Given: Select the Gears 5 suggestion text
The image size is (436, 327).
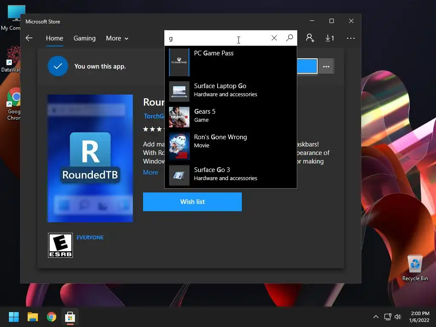Looking at the screenshot, I should click(205, 112).
